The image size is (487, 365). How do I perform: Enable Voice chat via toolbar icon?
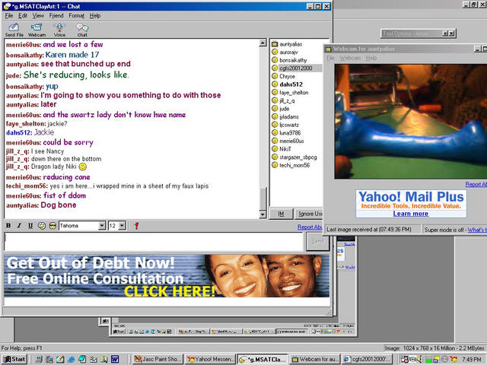59,30
